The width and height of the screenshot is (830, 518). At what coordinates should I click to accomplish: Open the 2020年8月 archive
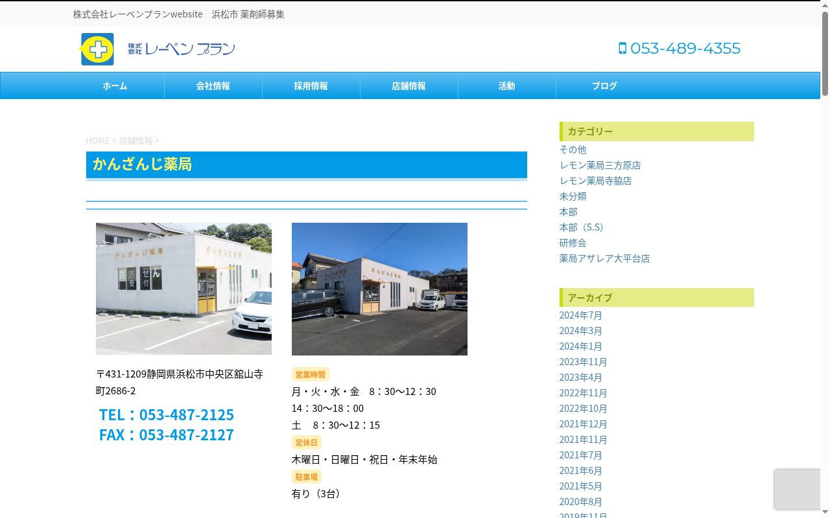(x=581, y=502)
